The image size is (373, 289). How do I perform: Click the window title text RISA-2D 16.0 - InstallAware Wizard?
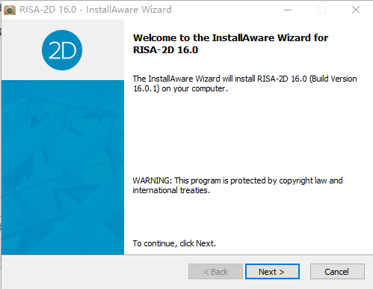(96, 10)
